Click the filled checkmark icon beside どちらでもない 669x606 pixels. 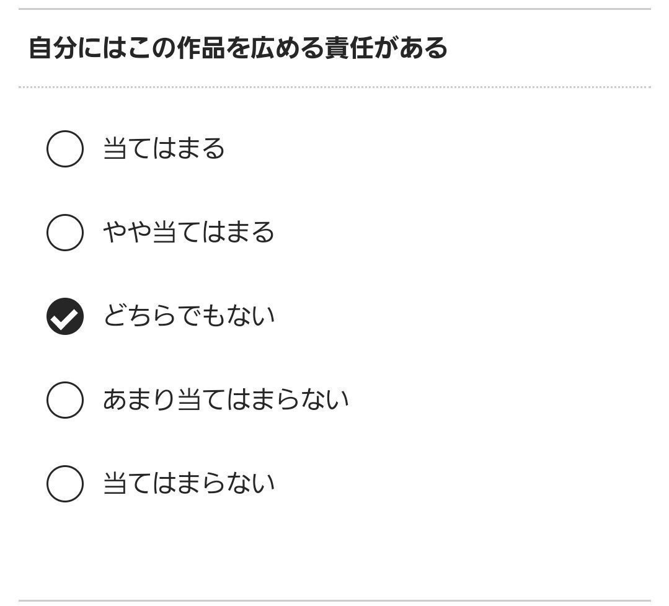coord(65,316)
